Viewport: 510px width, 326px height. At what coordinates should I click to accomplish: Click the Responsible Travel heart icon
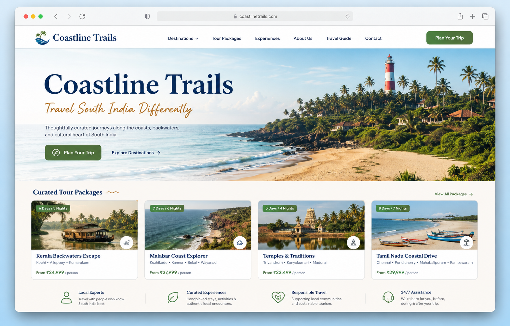point(278,297)
